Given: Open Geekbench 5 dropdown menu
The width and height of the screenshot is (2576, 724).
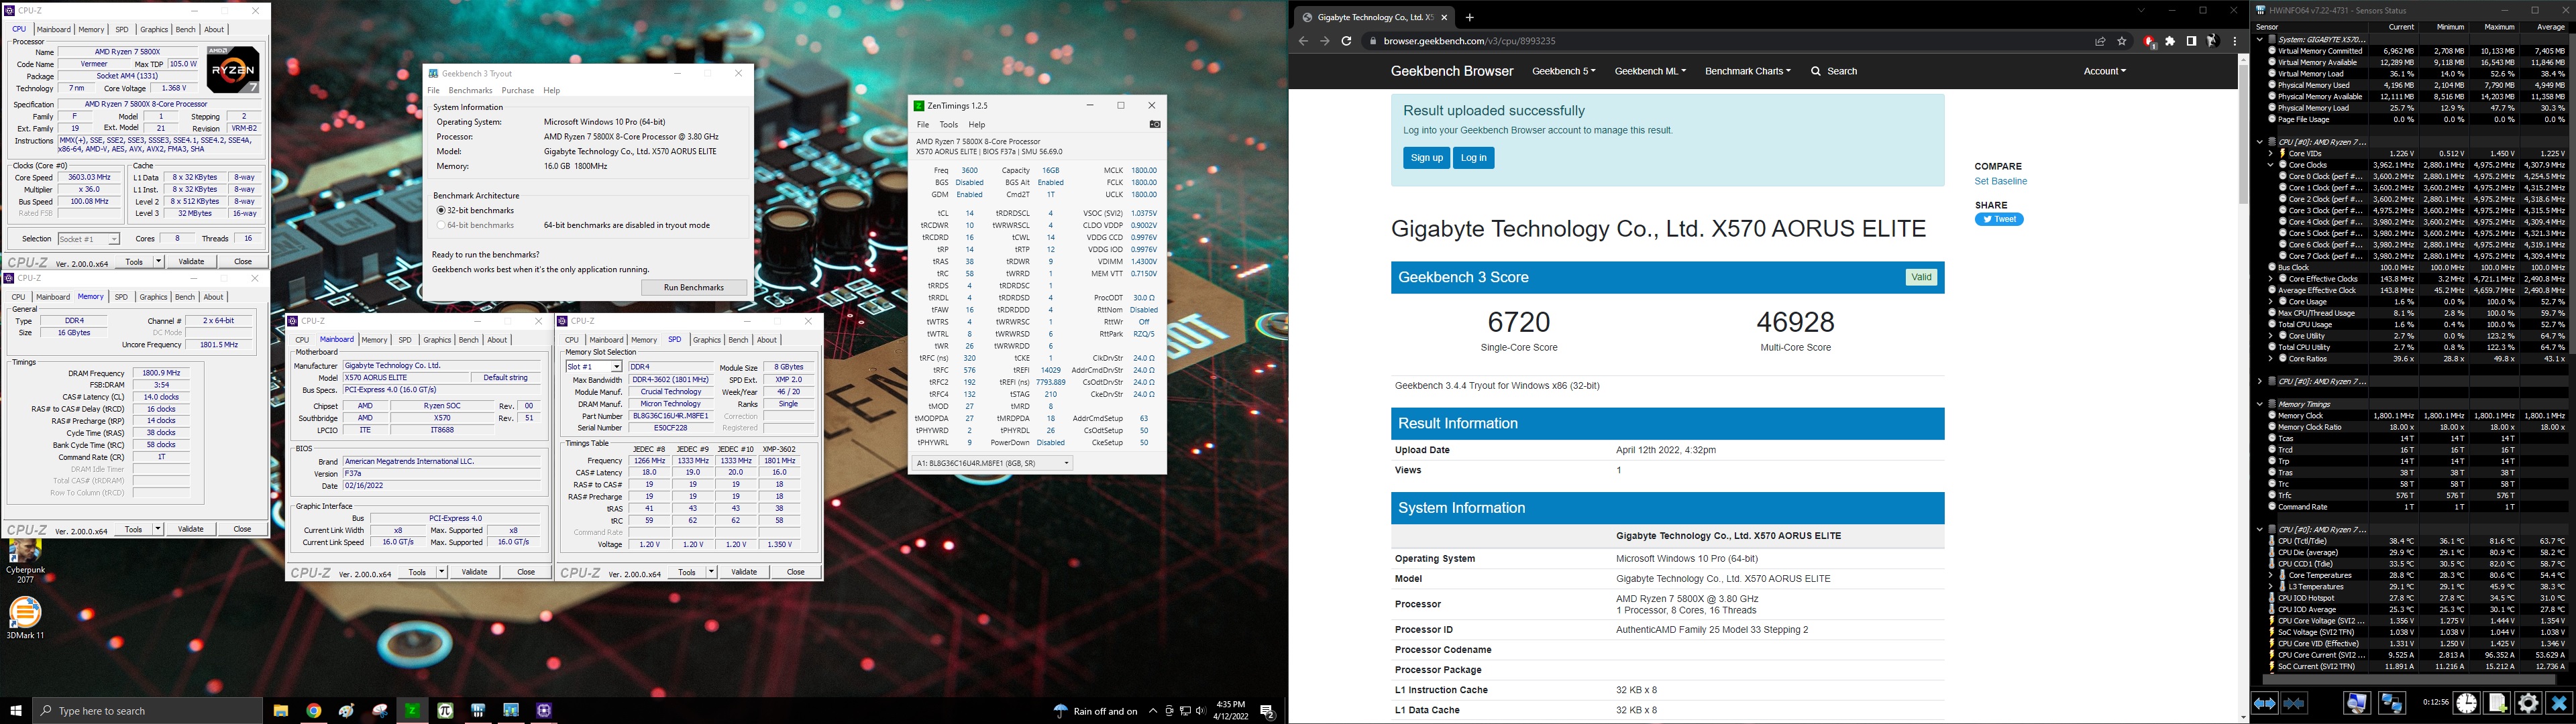Looking at the screenshot, I should tap(1564, 71).
